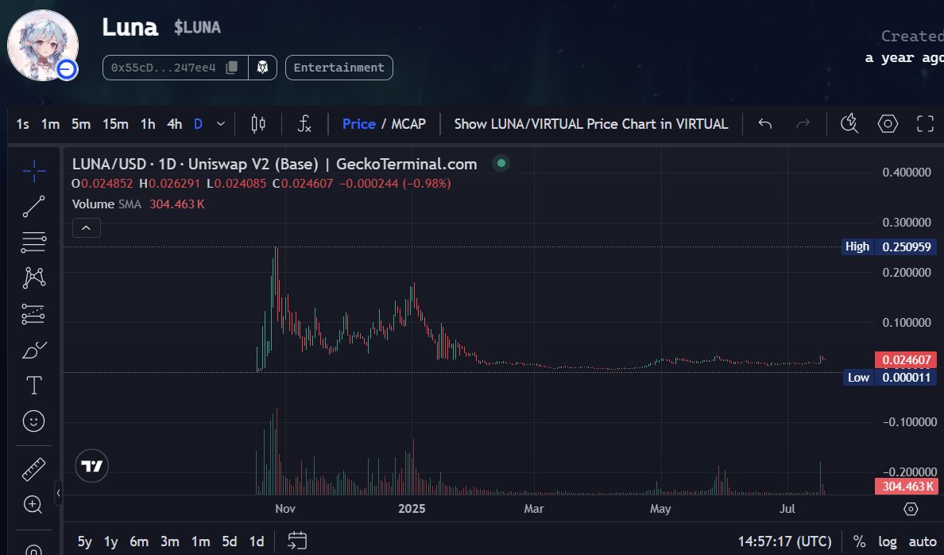Select the brush drawing tool
944x555 pixels.
click(33, 350)
